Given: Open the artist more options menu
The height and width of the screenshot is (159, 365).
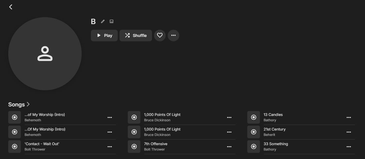Looking at the screenshot, I should coord(173,35).
